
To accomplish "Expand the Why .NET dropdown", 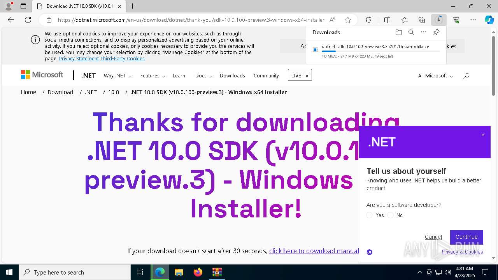I will pos(117,76).
